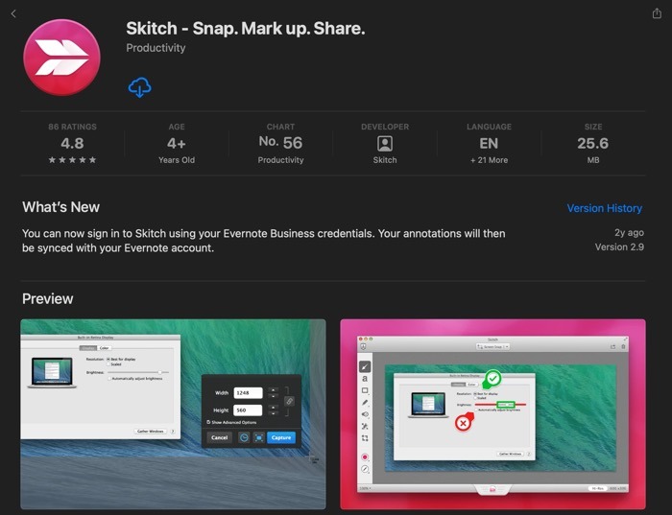The height and width of the screenshot is (515, 672).
Task: Show the EN language info
Action: pyautogui.click(x=489, y=144)
